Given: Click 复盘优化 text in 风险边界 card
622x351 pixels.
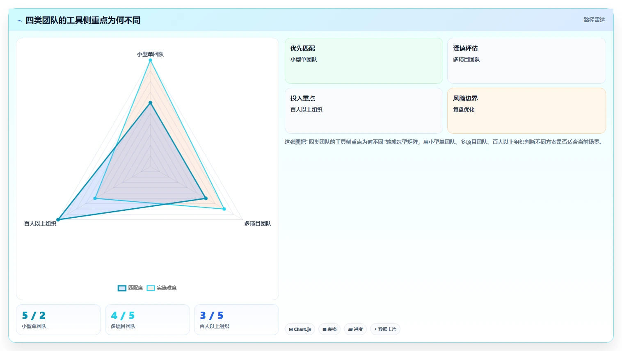Looking at the screenshot, I should (464, 109).
